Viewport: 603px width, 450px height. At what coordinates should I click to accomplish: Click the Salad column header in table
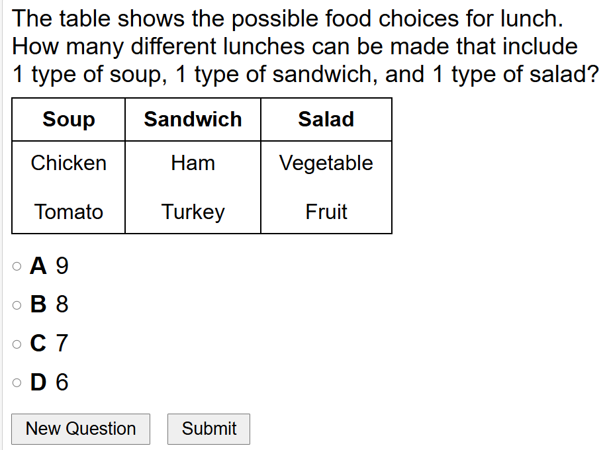coord(326,120)
